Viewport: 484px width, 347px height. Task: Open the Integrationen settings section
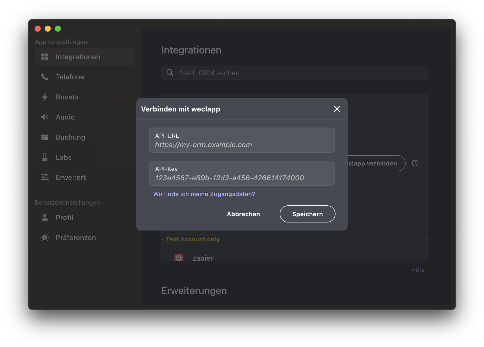click(85, 57)
